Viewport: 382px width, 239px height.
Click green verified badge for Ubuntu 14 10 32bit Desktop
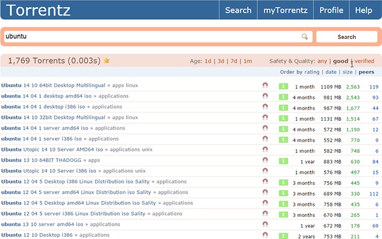point(284,118)
